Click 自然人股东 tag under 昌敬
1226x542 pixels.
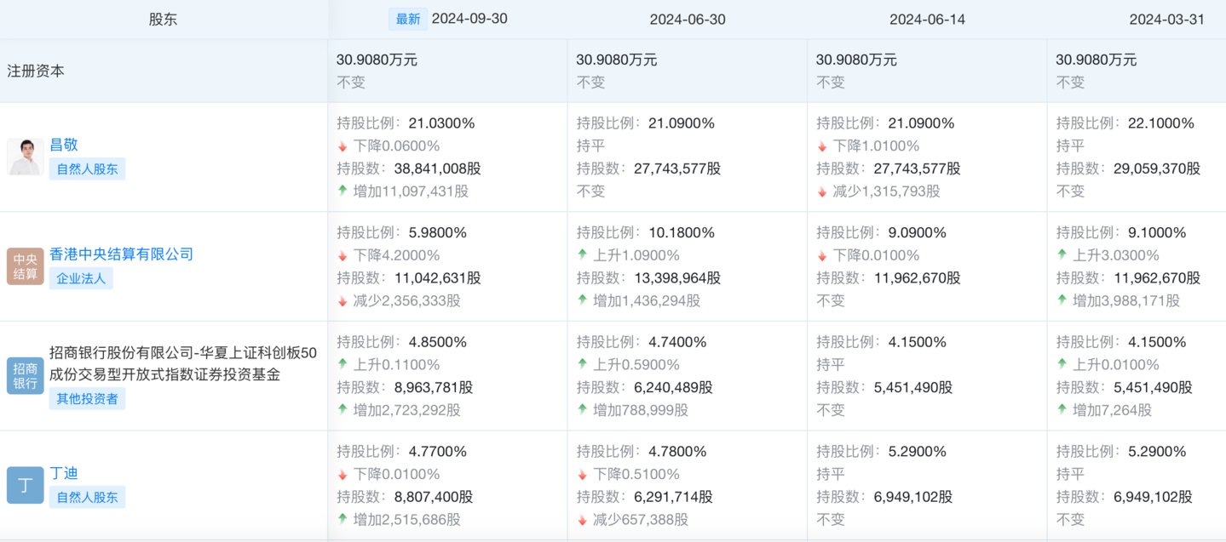87,168
